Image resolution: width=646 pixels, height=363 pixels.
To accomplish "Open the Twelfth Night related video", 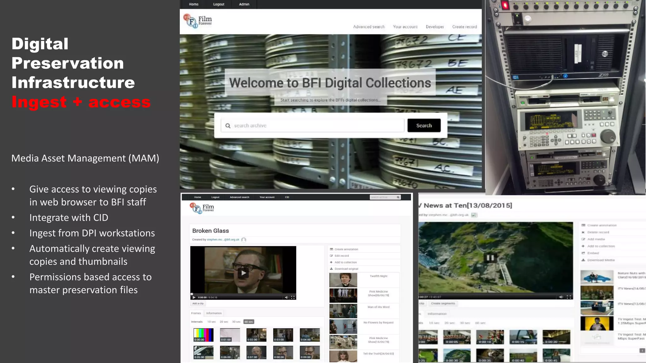I will tap(364, 280).
